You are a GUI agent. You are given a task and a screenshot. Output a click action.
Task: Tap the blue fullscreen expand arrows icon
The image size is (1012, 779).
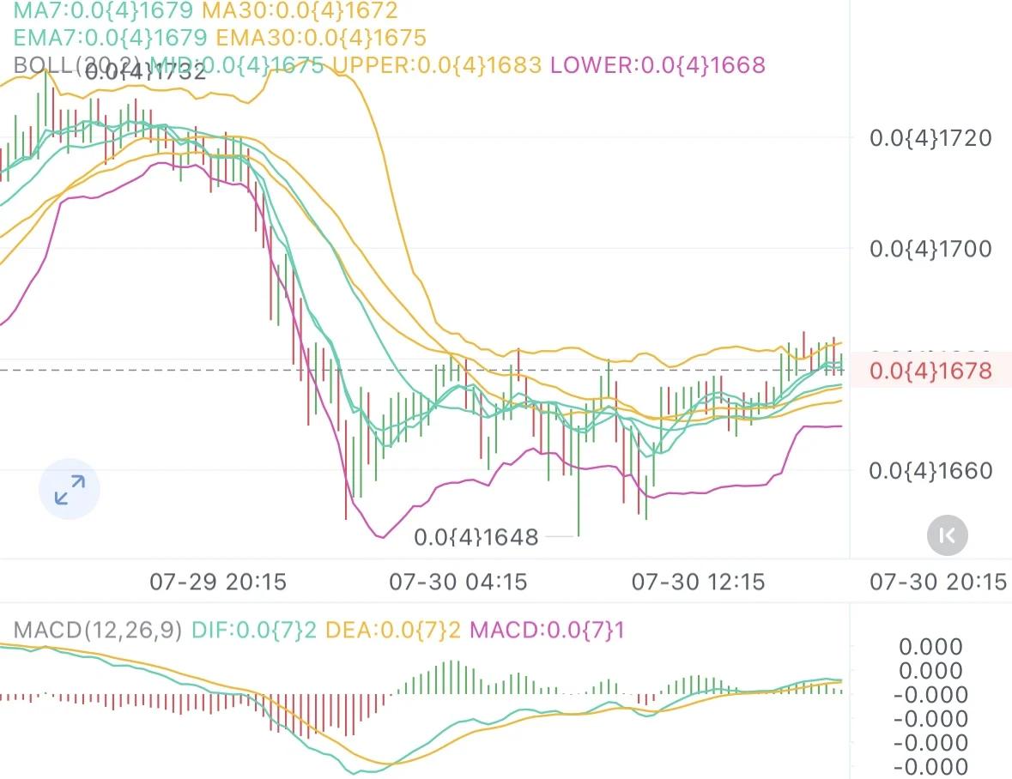click(x=70, y=490)
